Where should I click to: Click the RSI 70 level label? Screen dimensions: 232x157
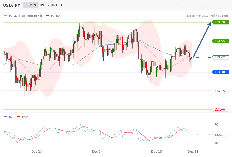[x=216, y=125]
